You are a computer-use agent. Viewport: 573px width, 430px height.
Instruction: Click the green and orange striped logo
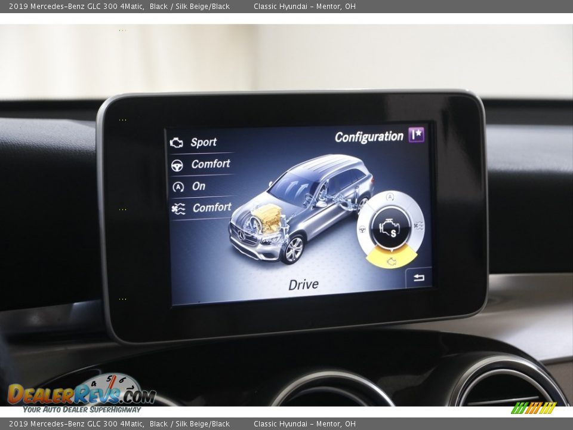[533, 408]
